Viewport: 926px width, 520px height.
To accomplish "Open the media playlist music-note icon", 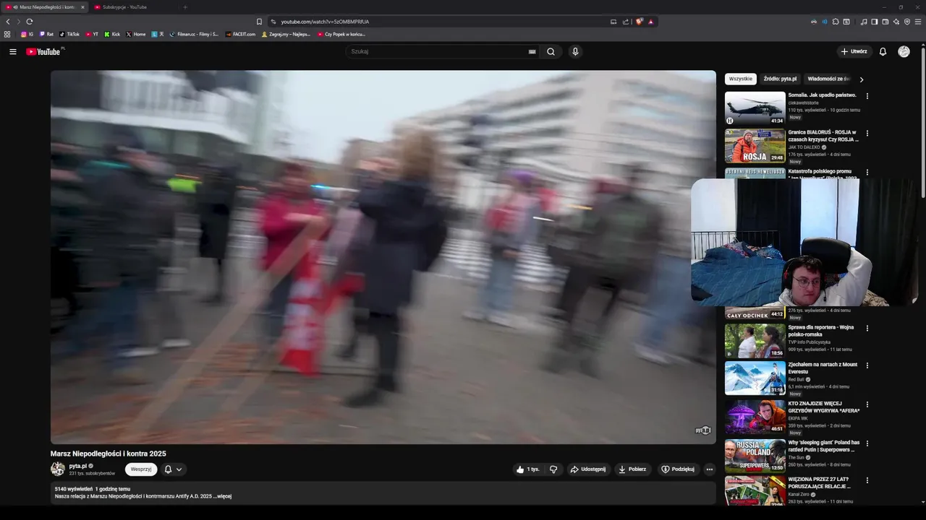I will point(864,22).
